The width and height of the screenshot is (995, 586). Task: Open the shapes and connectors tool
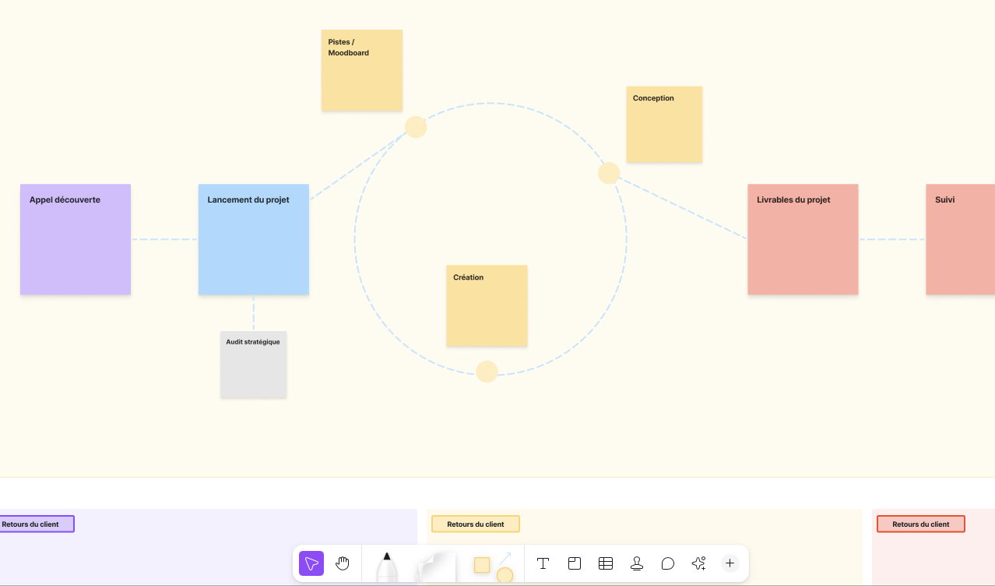494,567
